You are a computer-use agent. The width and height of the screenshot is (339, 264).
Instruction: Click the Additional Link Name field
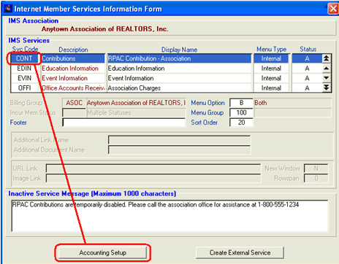[179, 140]
